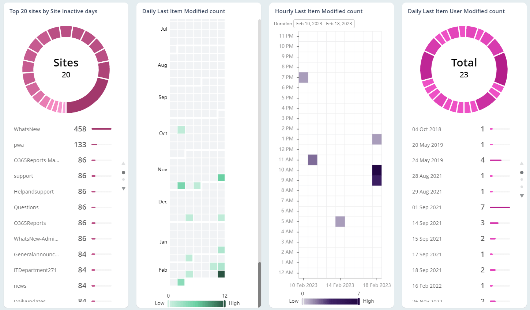This screenshot has height=310, width=530.
Task: Click down arrow in User Modified legend pager
Action: [522, 196]
